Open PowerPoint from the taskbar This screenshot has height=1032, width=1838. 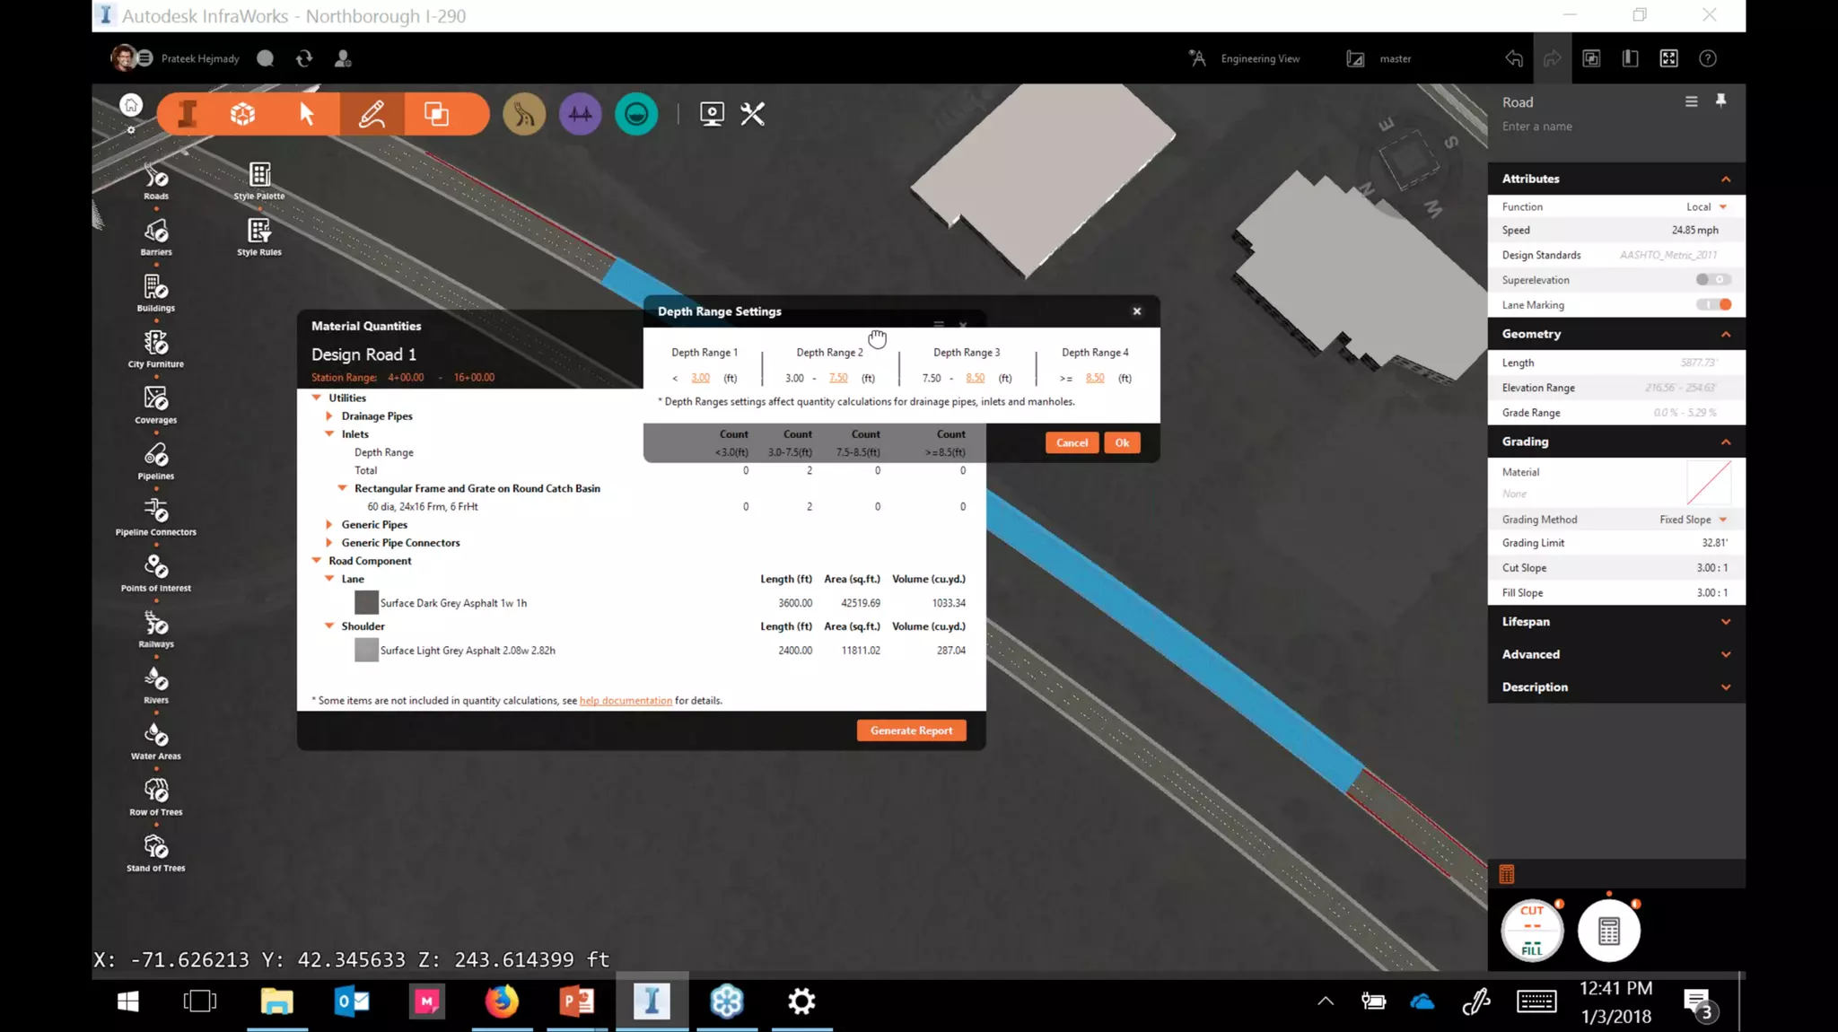(576, 1001)
